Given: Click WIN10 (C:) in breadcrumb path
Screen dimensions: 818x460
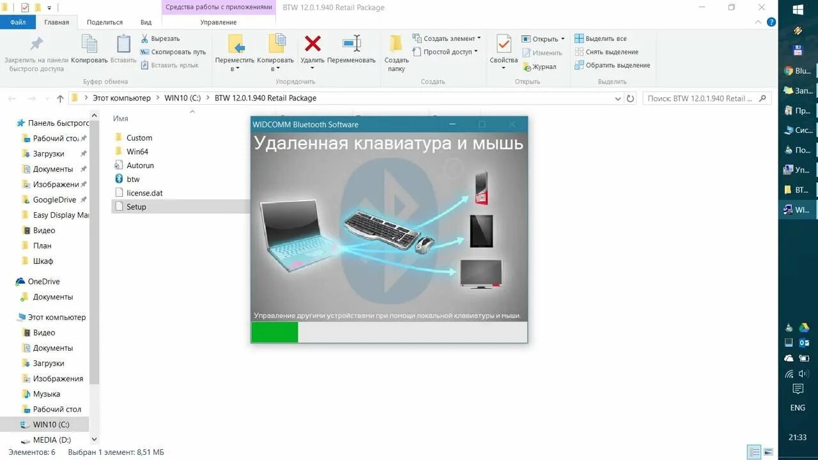Looking at the screenshot, I should pyautogui.click(x=182, y=98).
